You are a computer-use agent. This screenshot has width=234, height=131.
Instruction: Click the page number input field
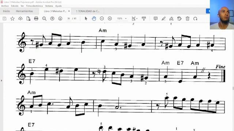coord(68,19)
